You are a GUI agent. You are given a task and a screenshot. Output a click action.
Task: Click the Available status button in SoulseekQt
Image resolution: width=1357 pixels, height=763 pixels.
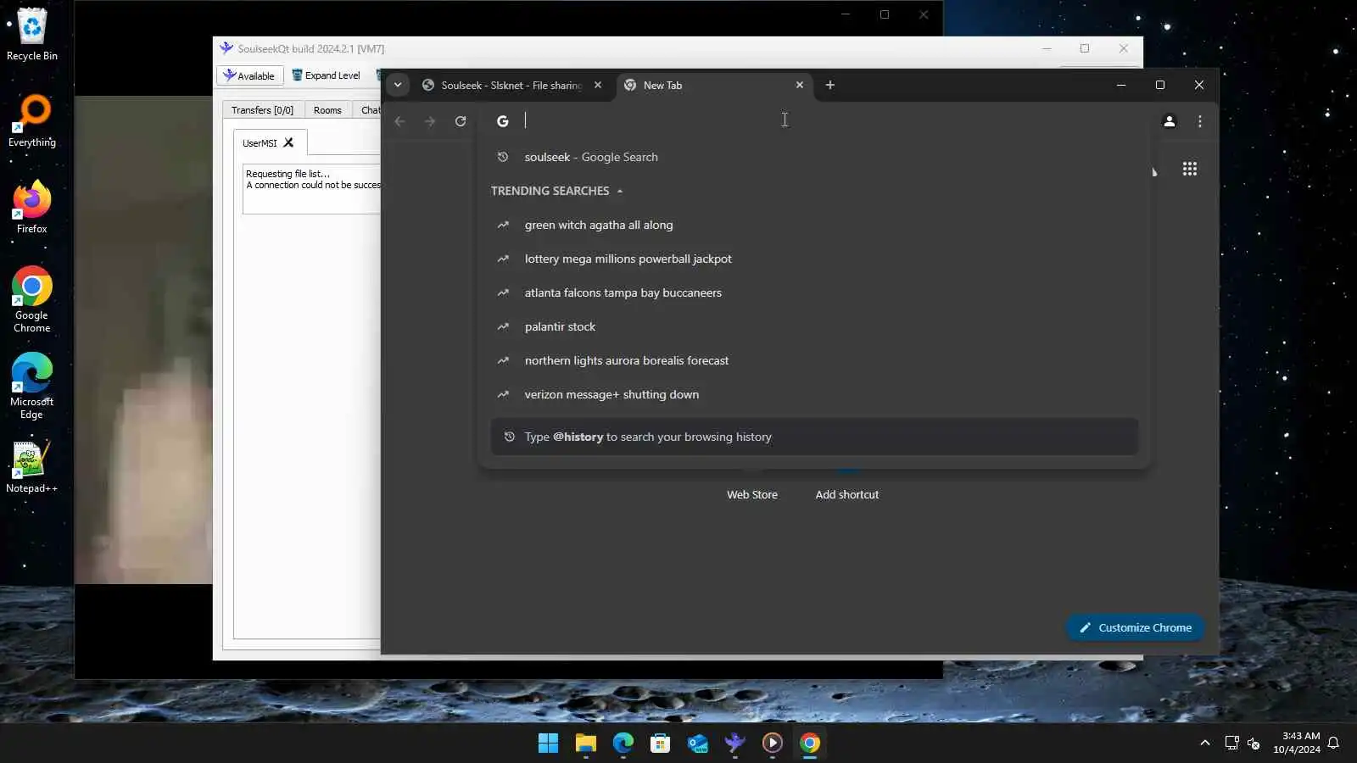[249, 75]
